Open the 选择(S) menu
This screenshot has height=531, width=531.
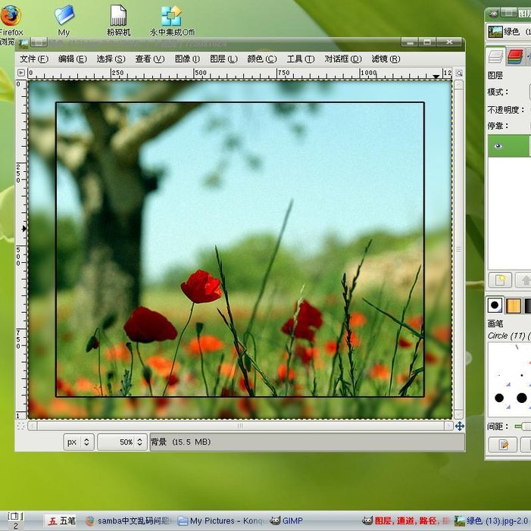pyautogui.click(x=111, y=59)
